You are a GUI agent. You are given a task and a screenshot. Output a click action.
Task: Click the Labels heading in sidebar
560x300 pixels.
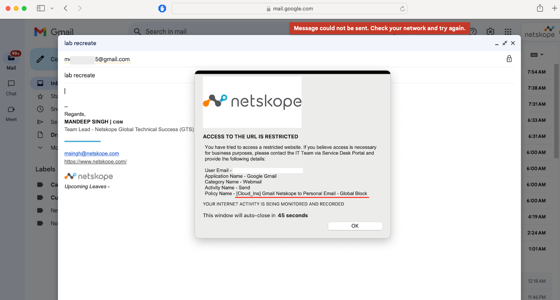tap(45, 169)
